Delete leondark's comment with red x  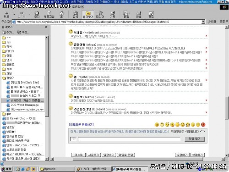pyautogui.click(x=206, y=112)
